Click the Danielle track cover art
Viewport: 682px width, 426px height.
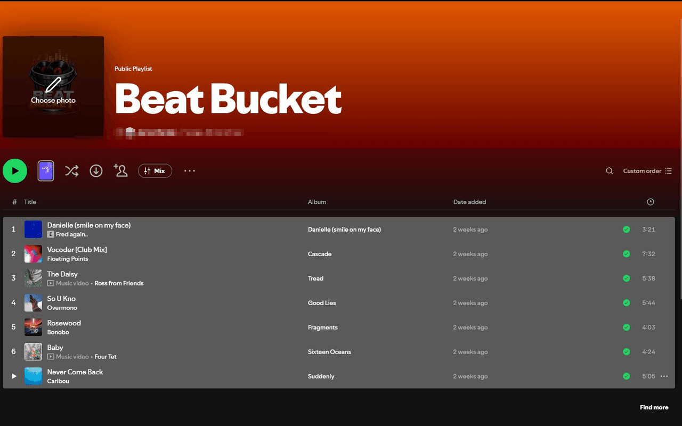pyautogui.click(x=33, y=230)
